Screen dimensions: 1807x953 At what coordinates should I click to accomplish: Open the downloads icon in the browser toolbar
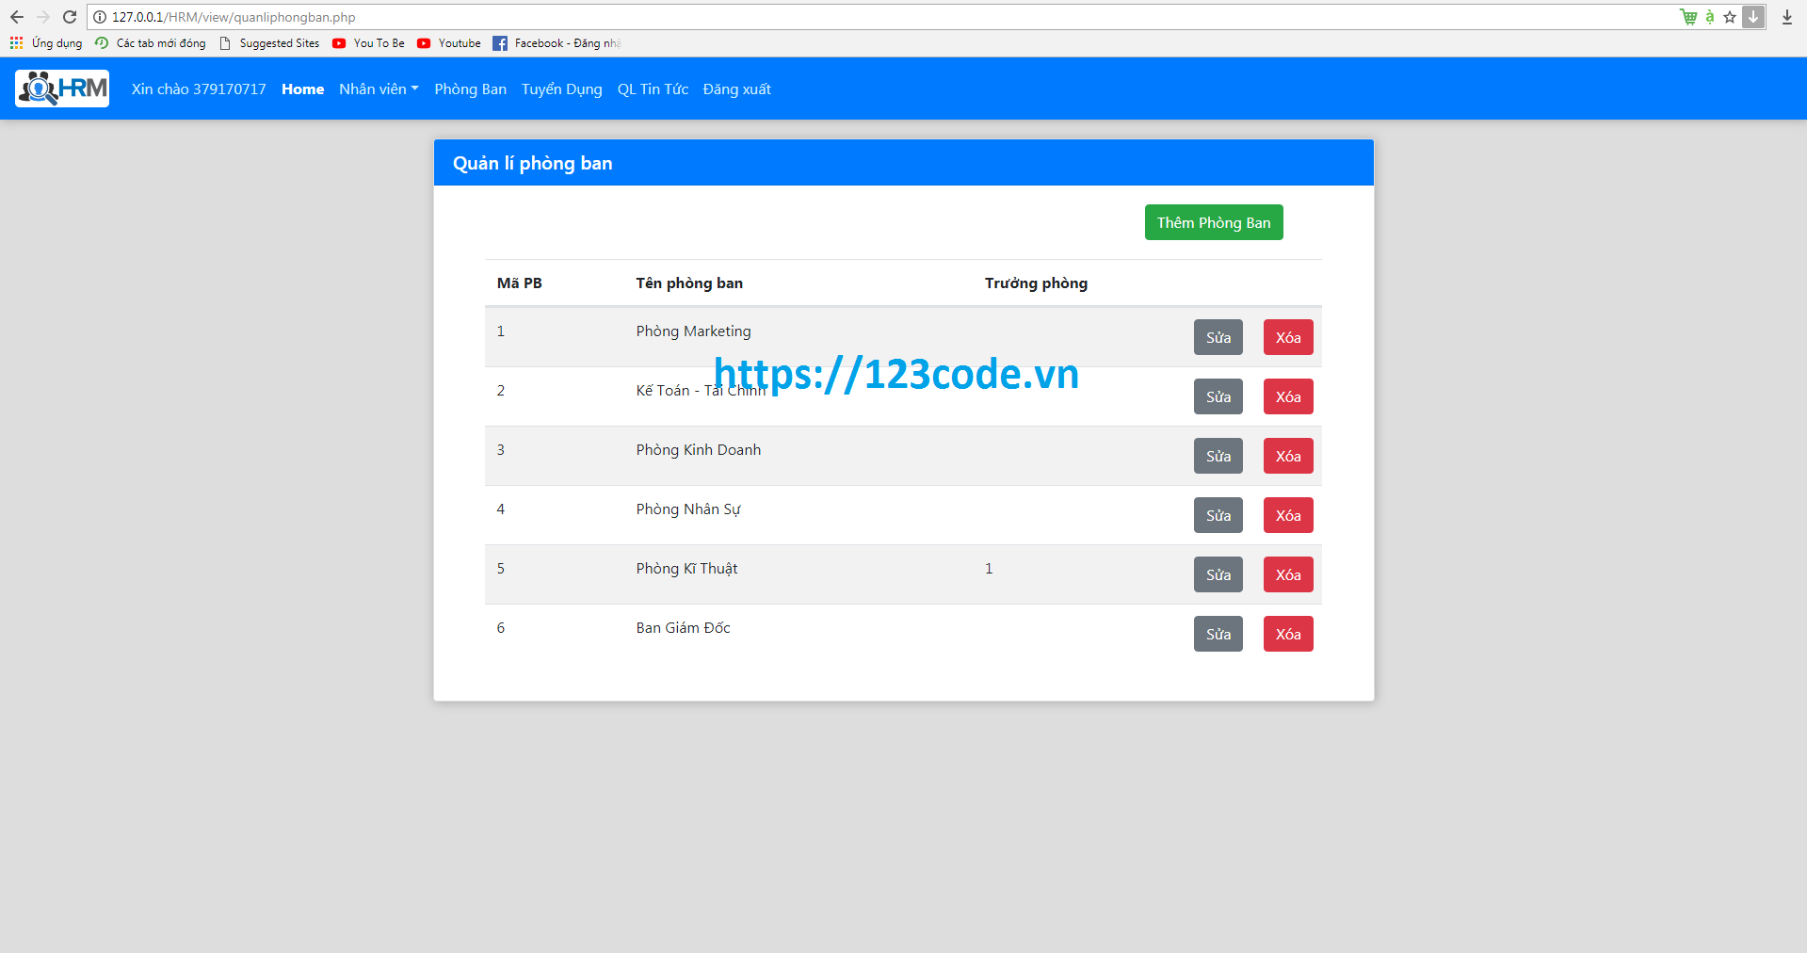coord(1787,17)
